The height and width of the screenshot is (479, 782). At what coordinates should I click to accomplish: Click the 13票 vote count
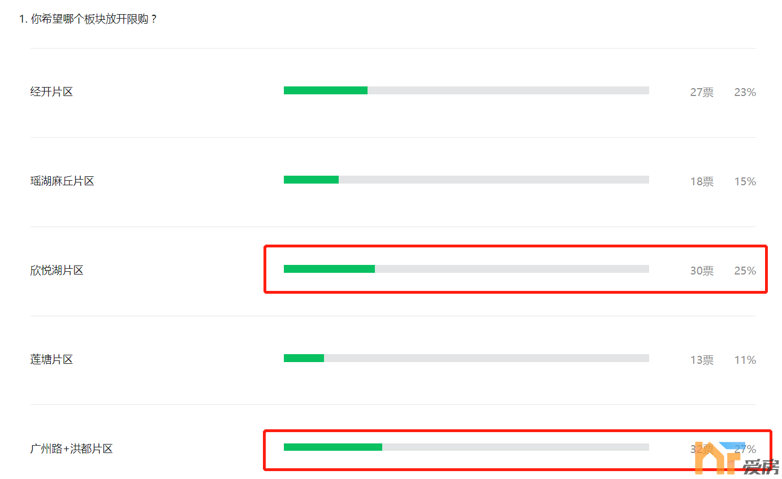point(702,360)
